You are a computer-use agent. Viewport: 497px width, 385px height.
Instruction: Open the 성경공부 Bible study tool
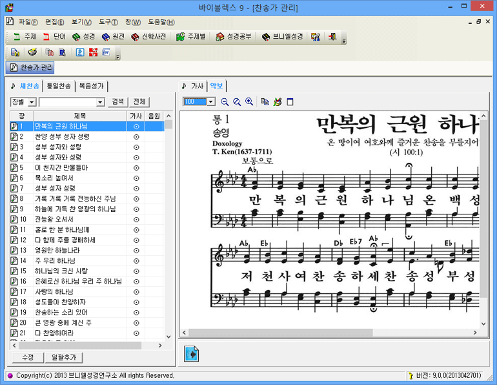point(233,37)
